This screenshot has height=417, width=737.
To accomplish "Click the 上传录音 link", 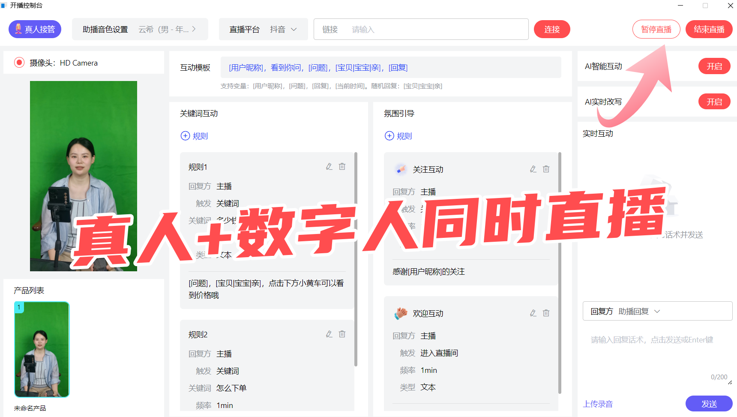I will click(x=598, y=404).
